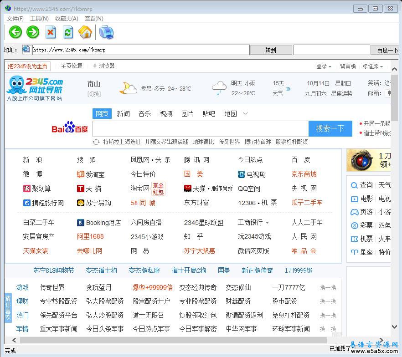This screenshot has width=402, height=357.
Task: Refresh hot search terms icon below search box
Action: click(x=96, y=142)
